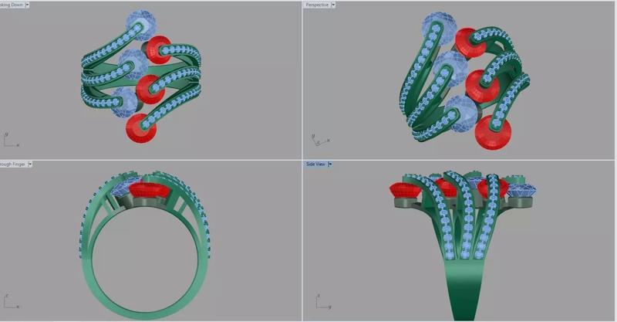
Task: Select the bottom red gem in Perspective view
Action: (x=493, y=132)
